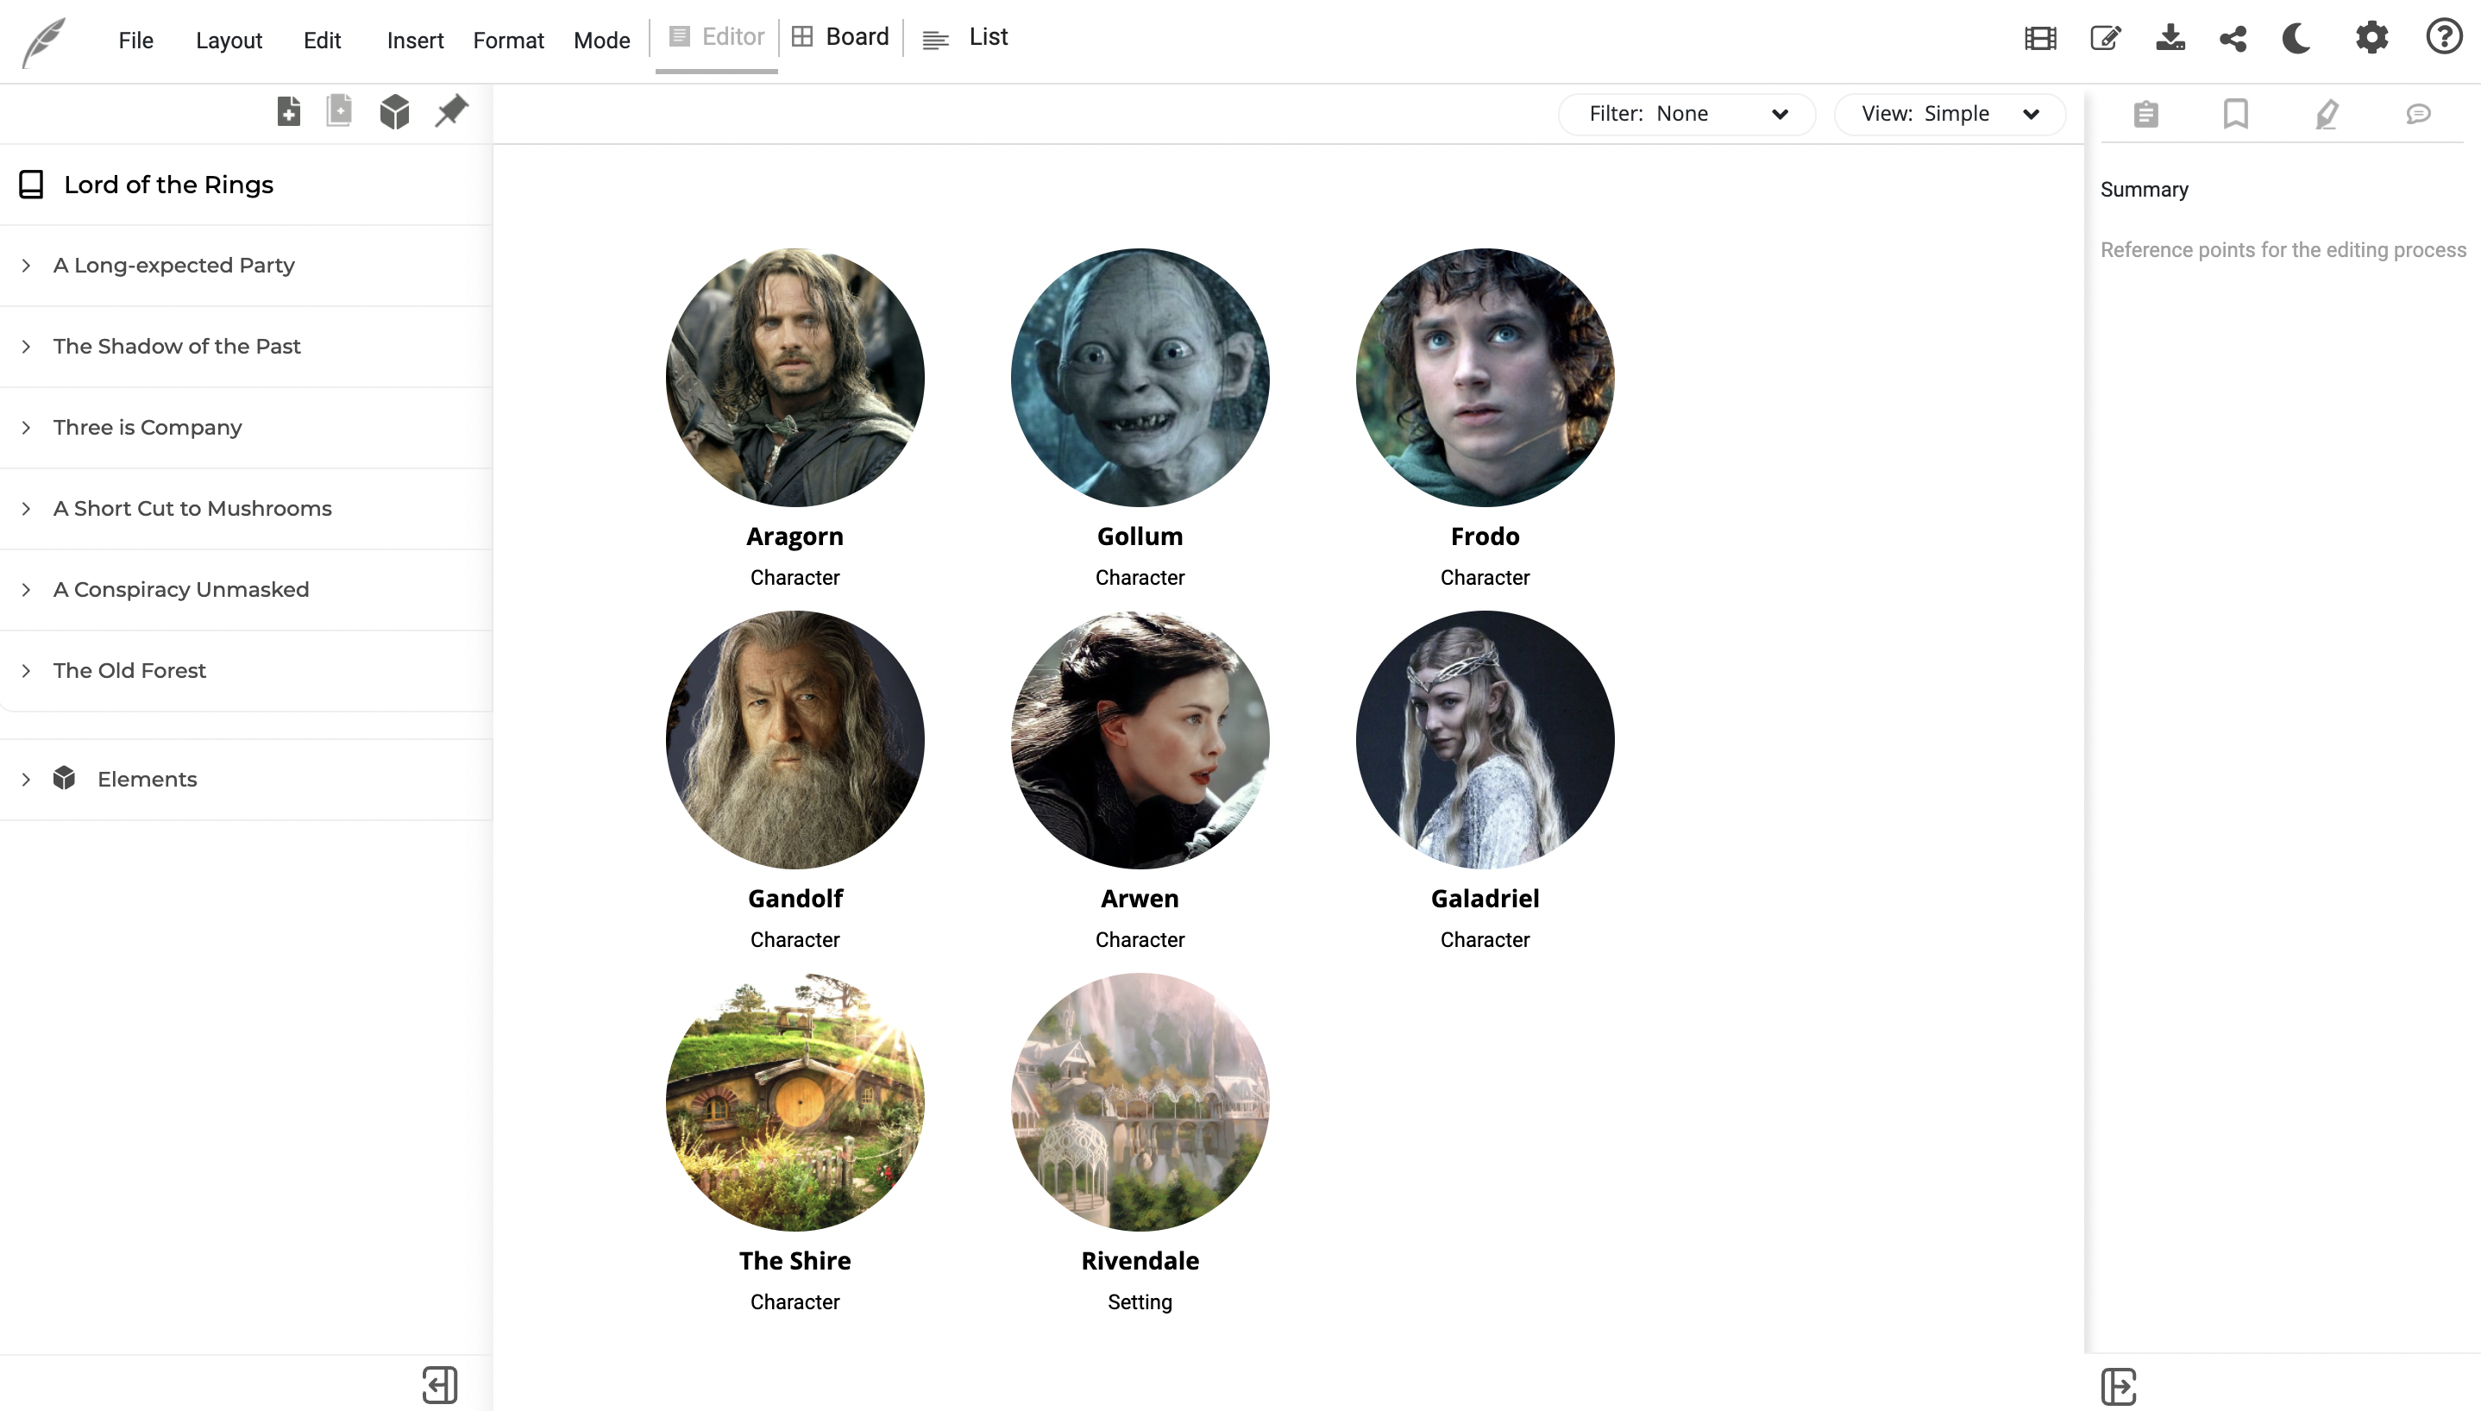Expand A Conspiracy Unmasked chevron

click(26, 589)
